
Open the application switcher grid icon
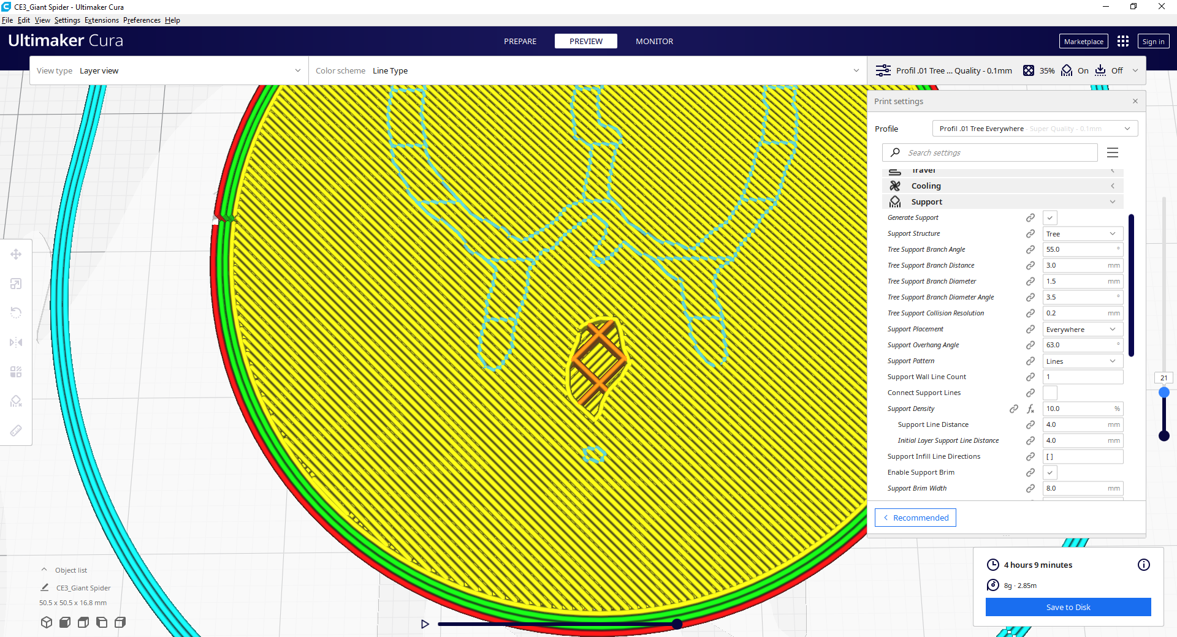(1123, 41)
